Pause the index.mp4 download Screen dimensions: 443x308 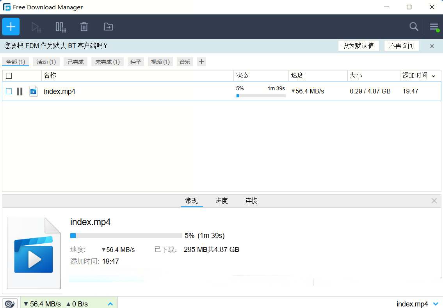coord(20,91)
